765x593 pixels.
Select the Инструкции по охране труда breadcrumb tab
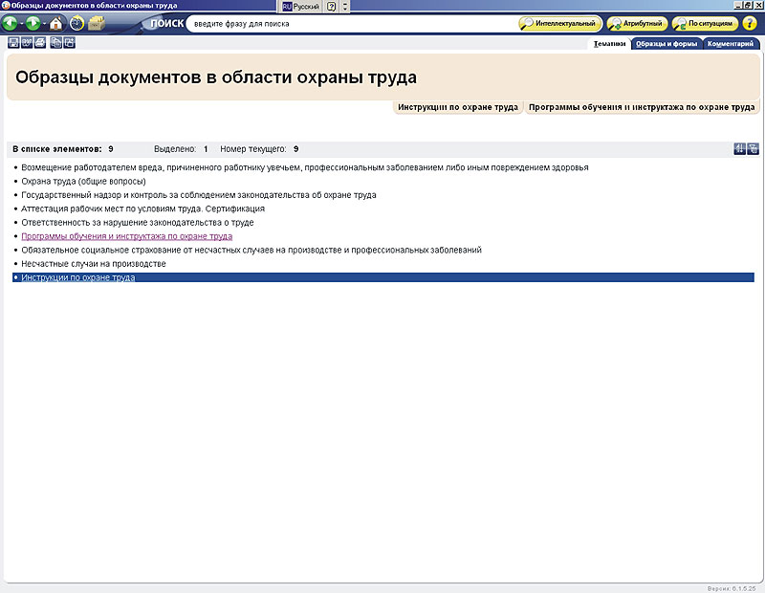pyautogui.click(x=458, y=107)
